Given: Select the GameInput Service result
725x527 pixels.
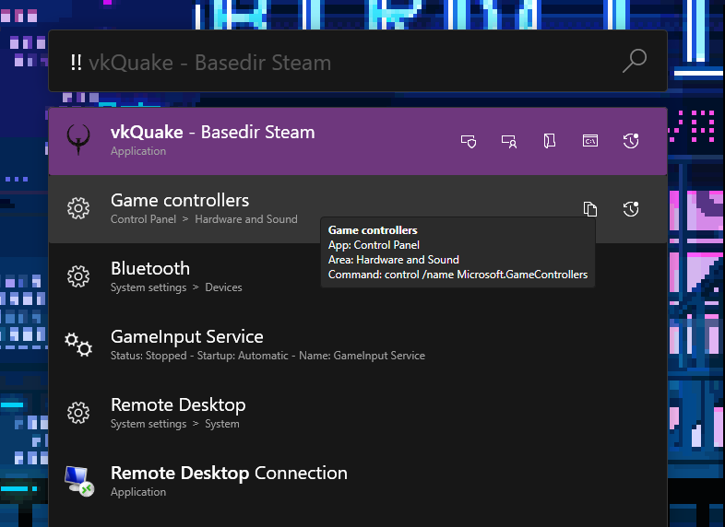Looking at the screenshot, I should [358, 345].
